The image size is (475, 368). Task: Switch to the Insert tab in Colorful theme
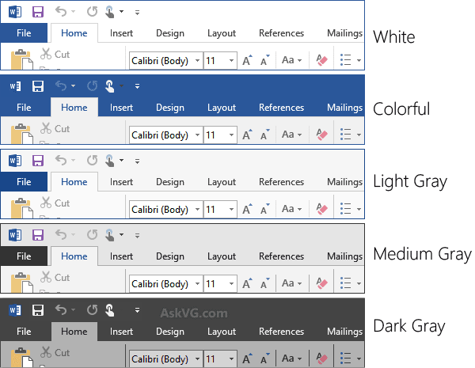point(121,108)
